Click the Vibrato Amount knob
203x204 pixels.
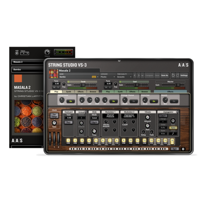point(147,117)
